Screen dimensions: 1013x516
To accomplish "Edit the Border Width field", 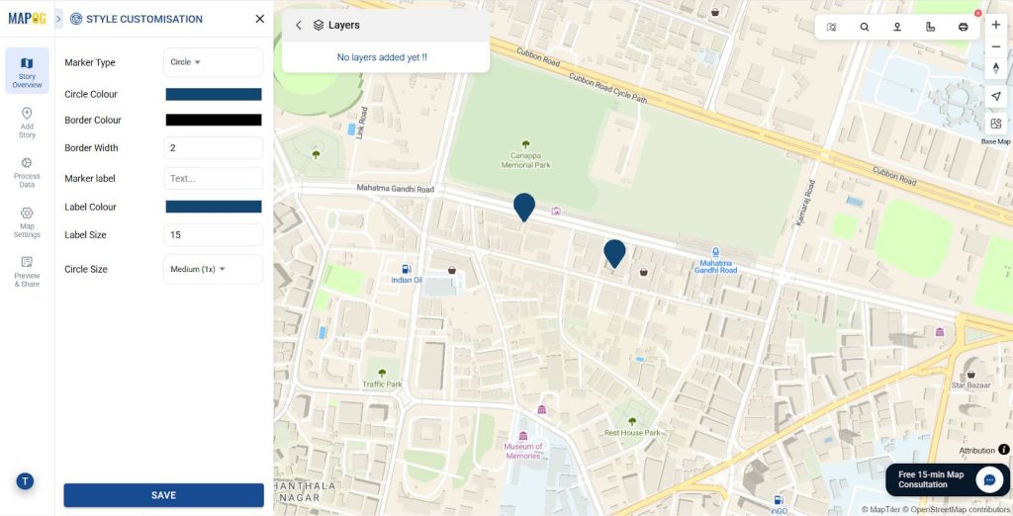I will coord(214,148).
